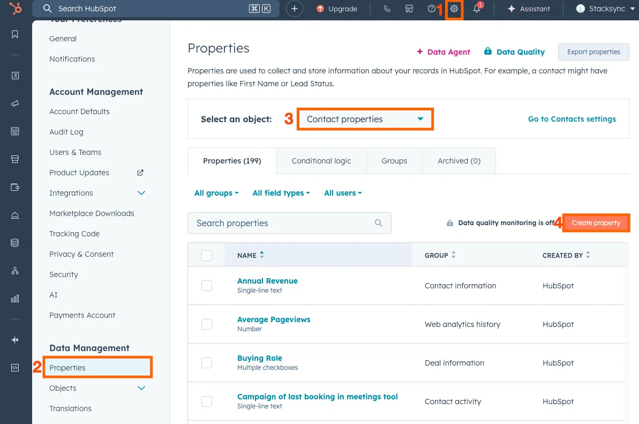The height and width of the screenshot is (424, 639).
Task: Open the Stacksync account menu
Action: (x=606, y=9)
